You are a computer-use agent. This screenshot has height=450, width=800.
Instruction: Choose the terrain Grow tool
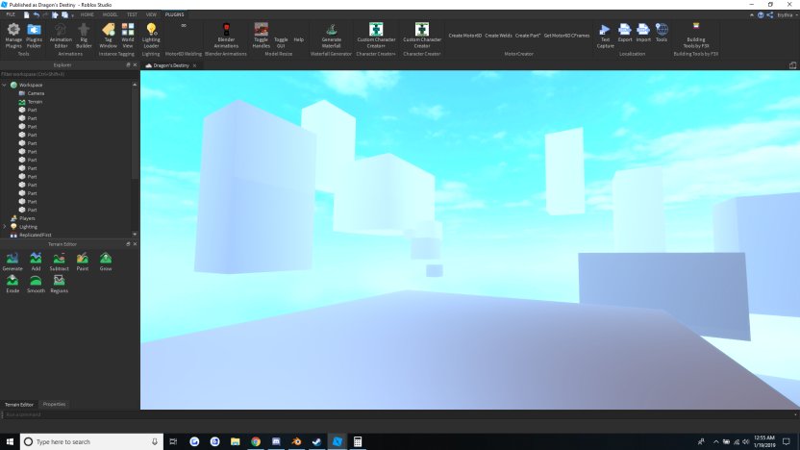click(106, 262)
